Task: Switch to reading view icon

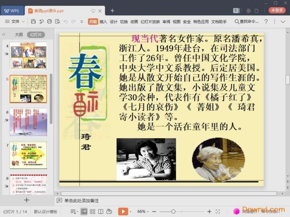Action: [101, 212]
